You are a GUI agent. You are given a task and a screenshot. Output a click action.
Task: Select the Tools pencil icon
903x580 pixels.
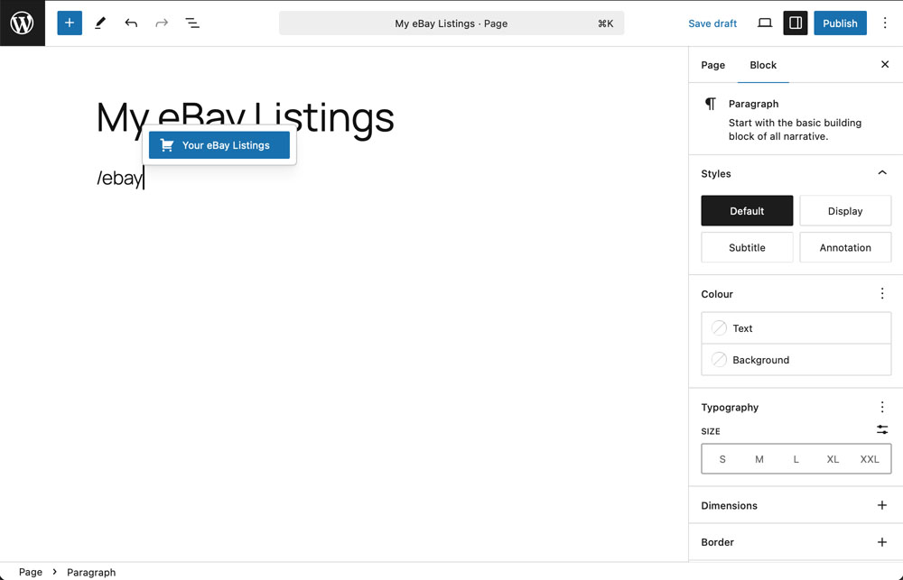click(x=100, y=23)
